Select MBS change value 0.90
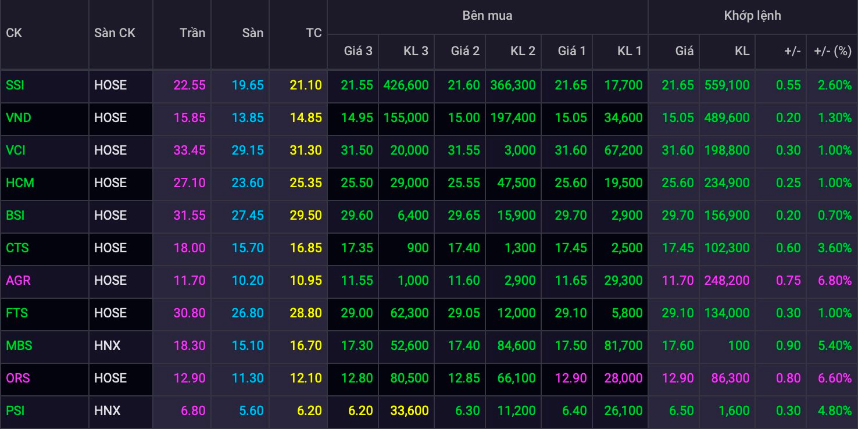The image size is (858, 429). point(789,346)
